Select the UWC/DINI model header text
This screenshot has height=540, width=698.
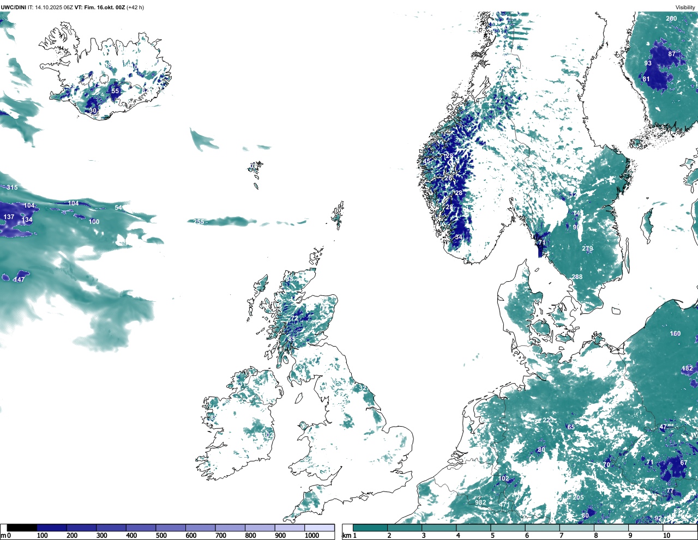[14, 7]
